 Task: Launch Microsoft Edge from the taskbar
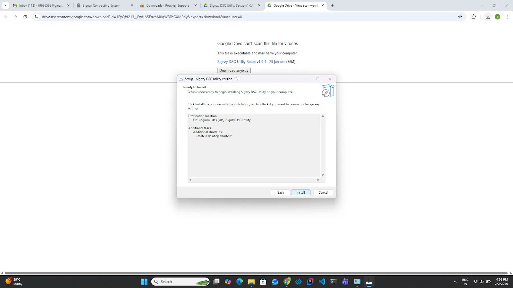click(240, 282)
